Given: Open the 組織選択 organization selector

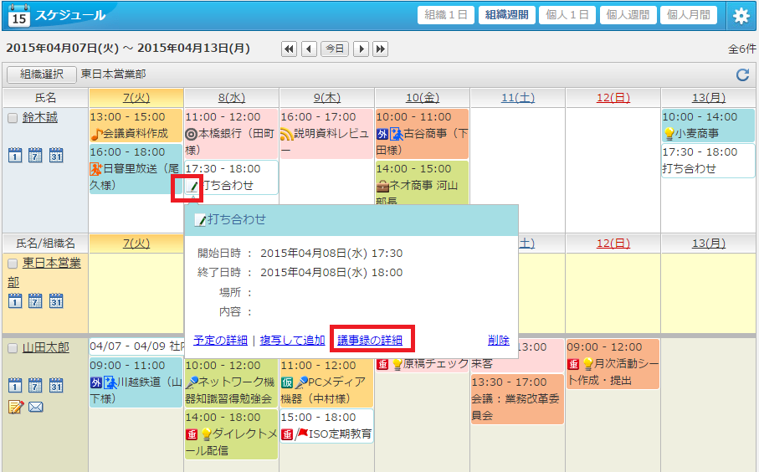Looking at the screenshot, I should (x=42, y=74).
